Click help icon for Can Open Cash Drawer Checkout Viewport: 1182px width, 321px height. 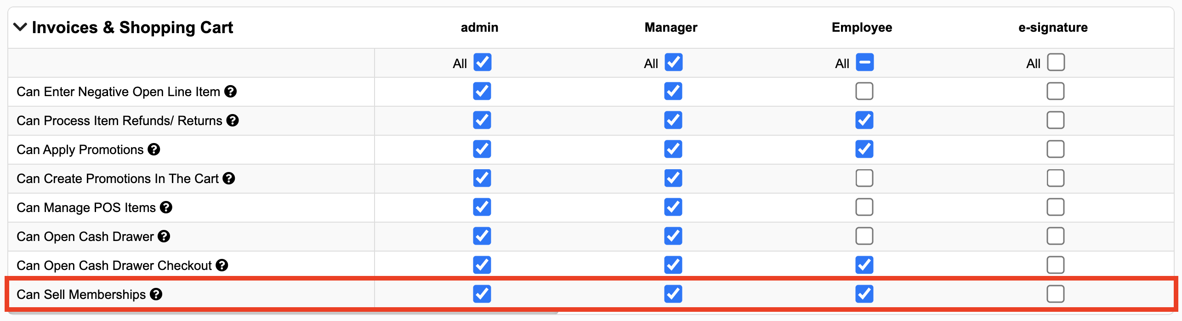(222, 265)
